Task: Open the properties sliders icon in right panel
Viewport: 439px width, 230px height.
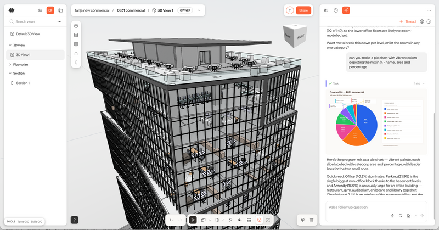Action: [325, 10]
